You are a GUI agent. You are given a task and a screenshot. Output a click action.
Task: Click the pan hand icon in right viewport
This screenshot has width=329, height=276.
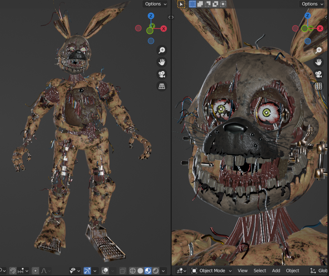pyautogui.click(x=319, y=62)
